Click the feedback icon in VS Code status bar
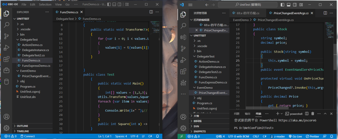The image size is (338, 139). click(x=325, y=136)
